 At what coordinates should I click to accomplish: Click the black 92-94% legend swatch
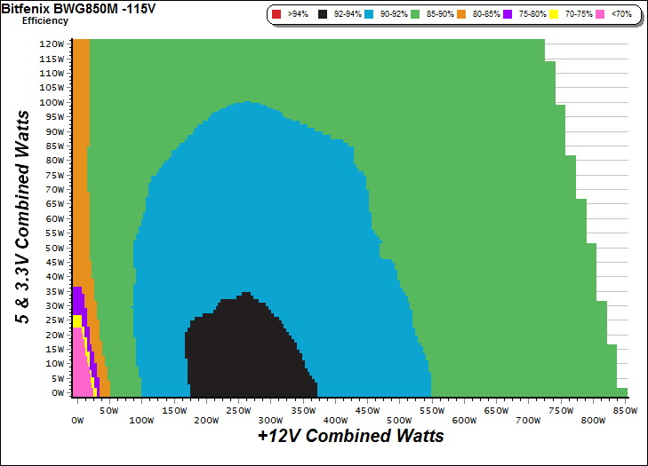coord(322,15)
